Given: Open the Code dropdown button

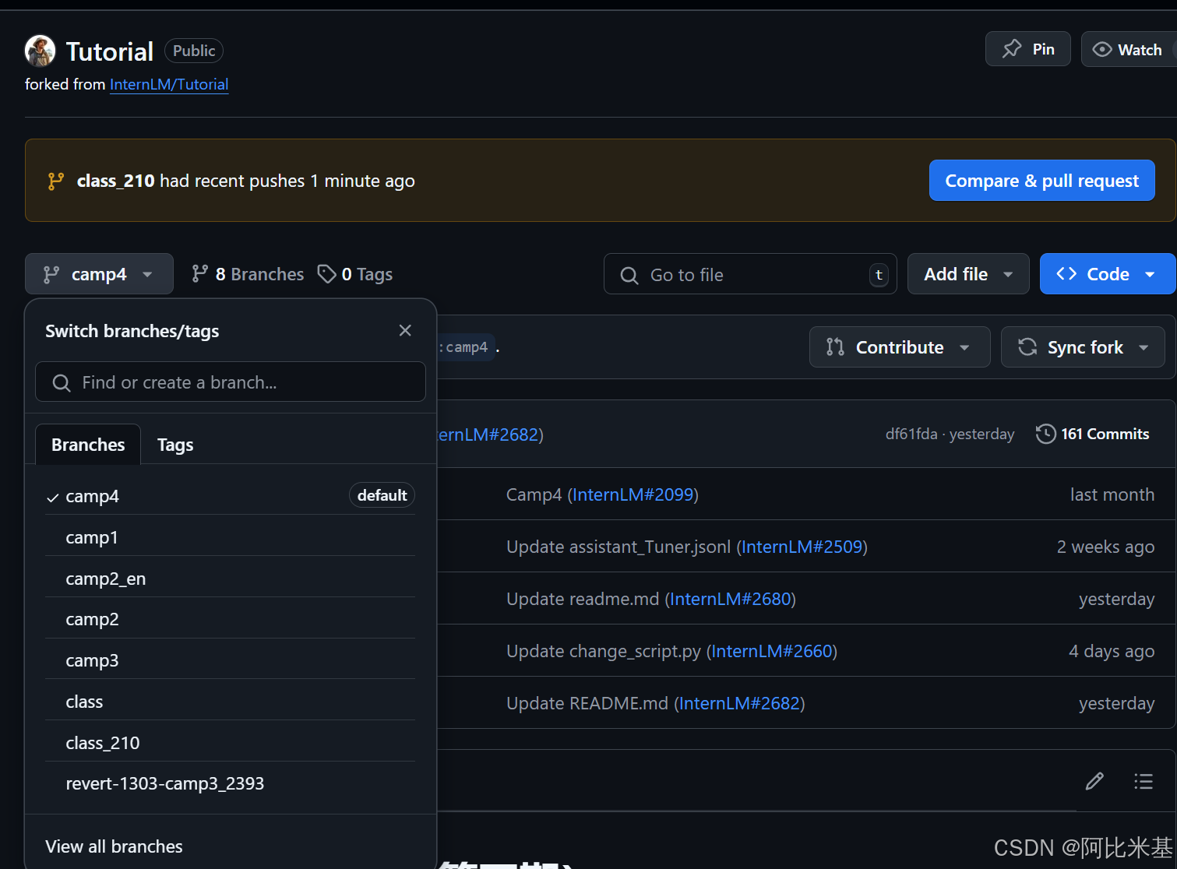Looking at the screenshot, I should click(1107, 274).
